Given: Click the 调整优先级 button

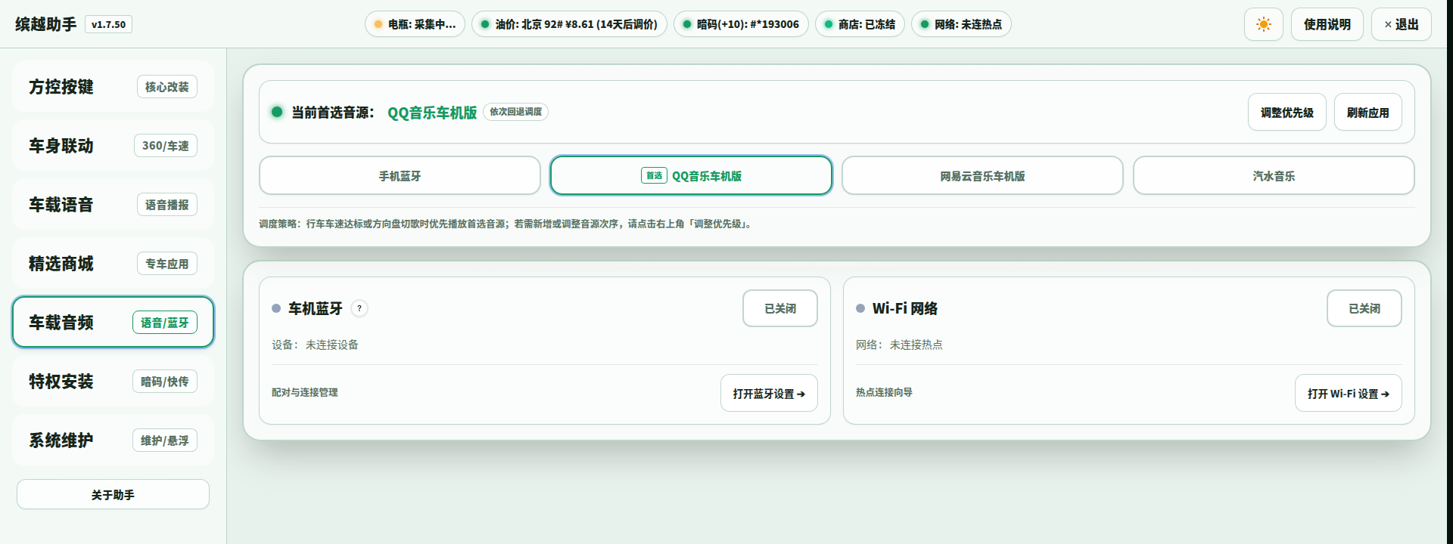Looking at the screenshot, I should (1287, 112).
